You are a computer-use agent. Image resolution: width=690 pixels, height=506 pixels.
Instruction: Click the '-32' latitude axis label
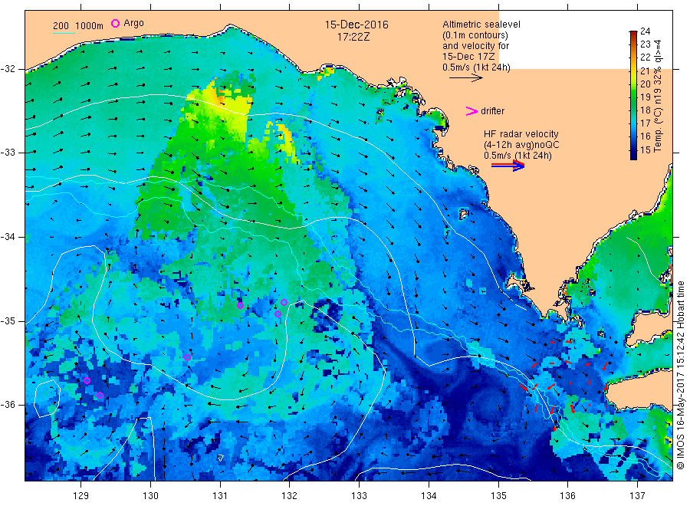click(8, 69)
